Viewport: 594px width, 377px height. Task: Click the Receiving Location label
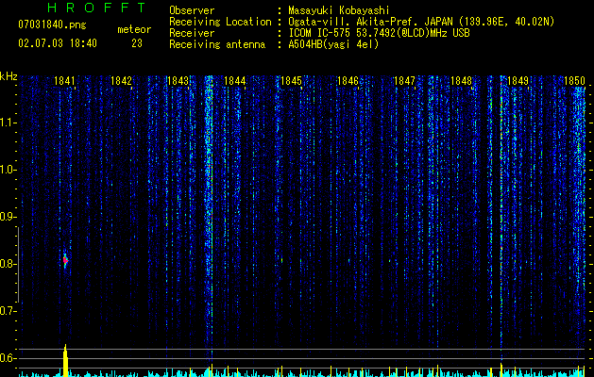tap(220, 22)
